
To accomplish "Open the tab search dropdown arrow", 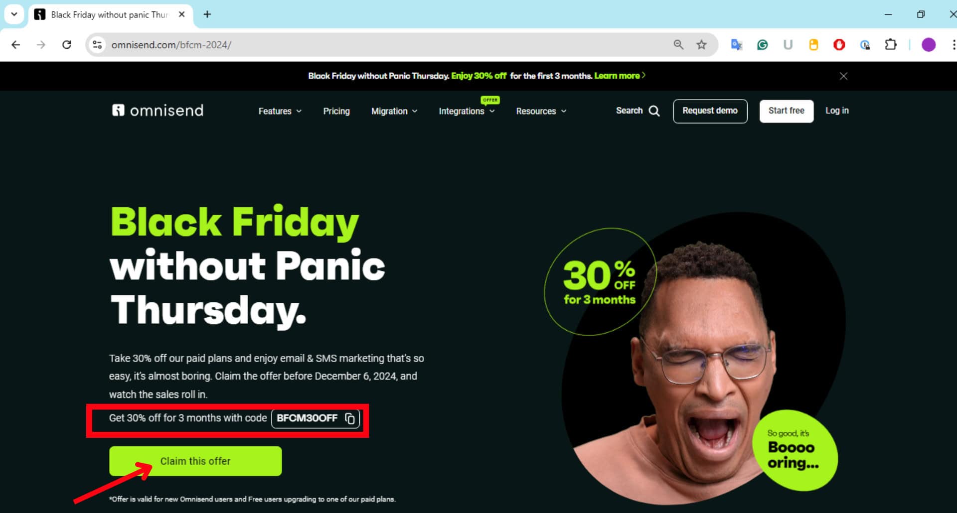I will 14,14.
